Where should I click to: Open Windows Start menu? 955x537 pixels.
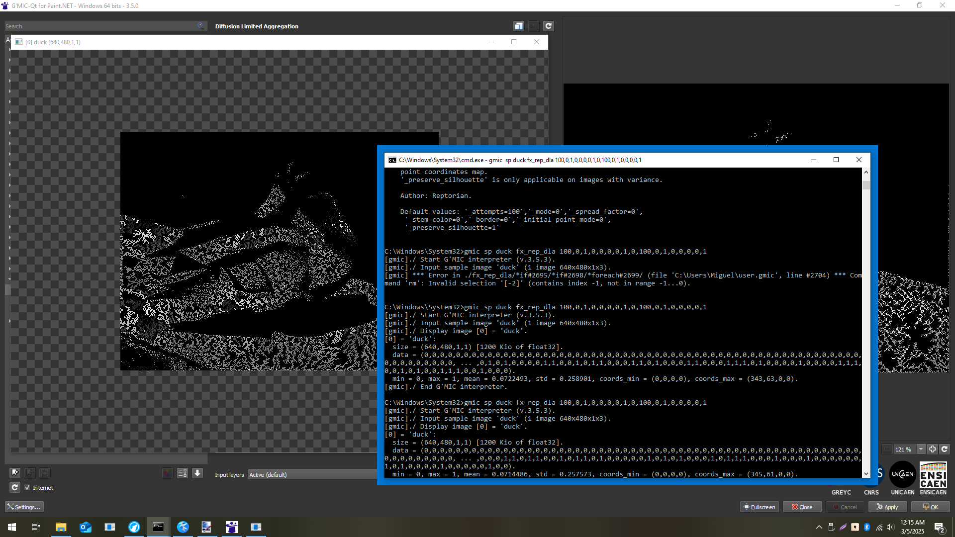tap(12, 527)
